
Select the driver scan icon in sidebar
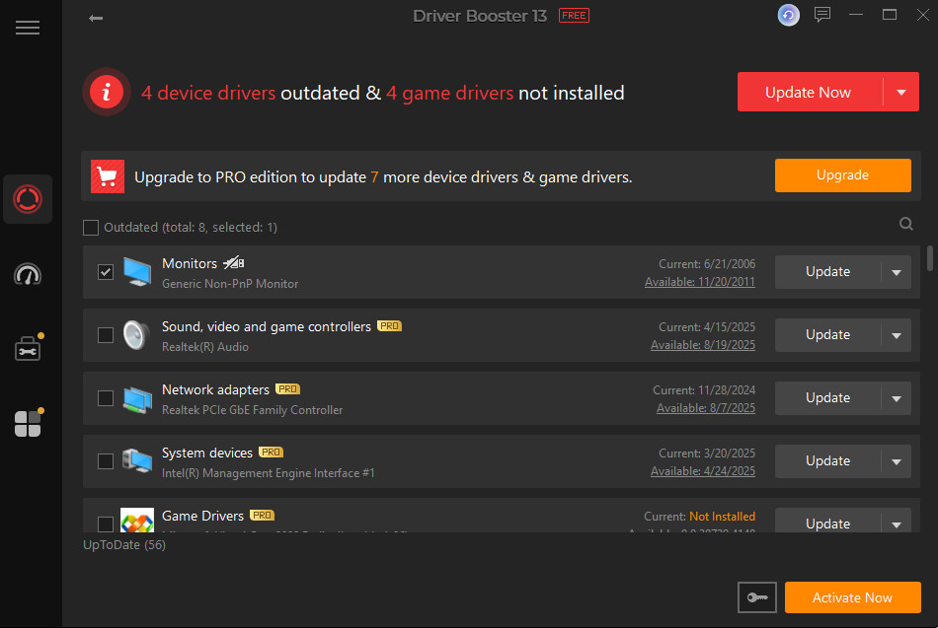[27, 199]
